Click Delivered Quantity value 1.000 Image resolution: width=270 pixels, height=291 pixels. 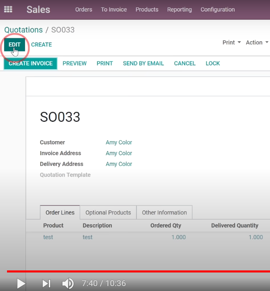click(x=256, y=237)
